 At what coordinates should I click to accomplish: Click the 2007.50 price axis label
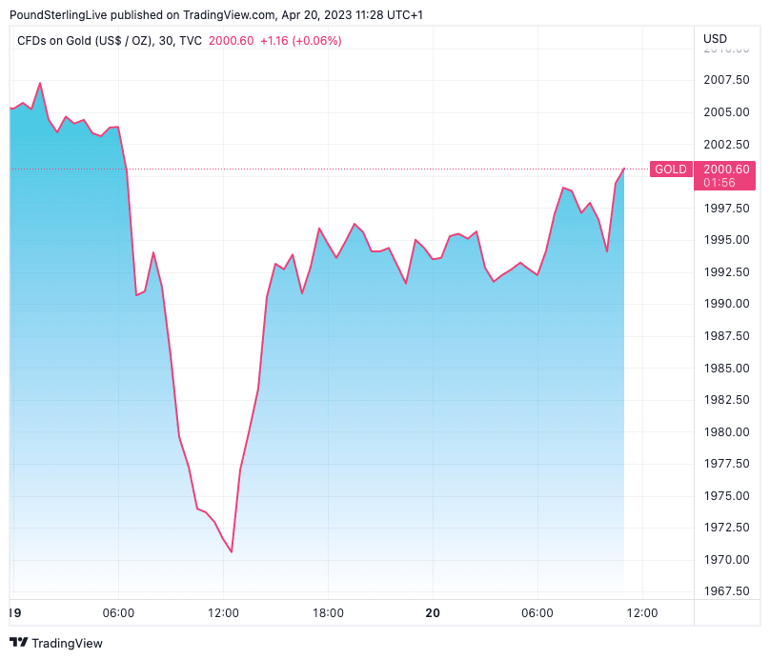coord(725,80)
